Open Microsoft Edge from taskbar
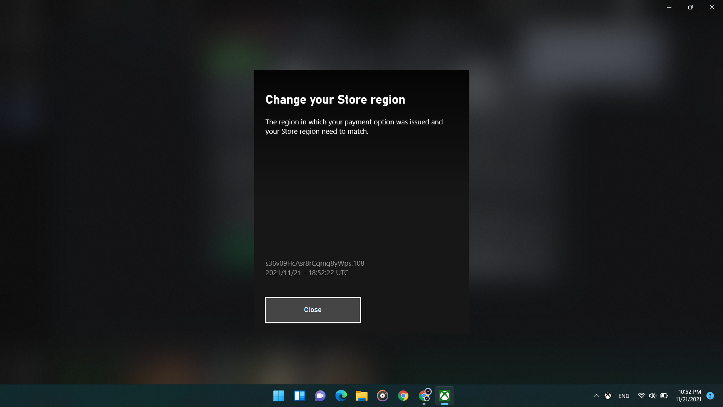 pos(341,396)
